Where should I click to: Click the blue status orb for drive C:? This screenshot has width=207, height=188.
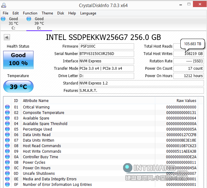3,19
